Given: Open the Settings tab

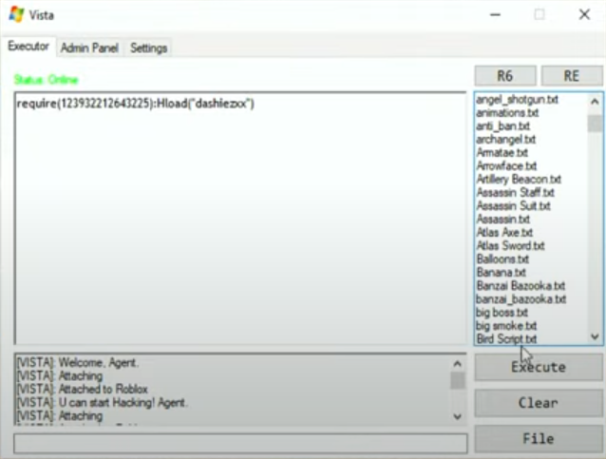Looking at the screenshot, I should 148,48.
